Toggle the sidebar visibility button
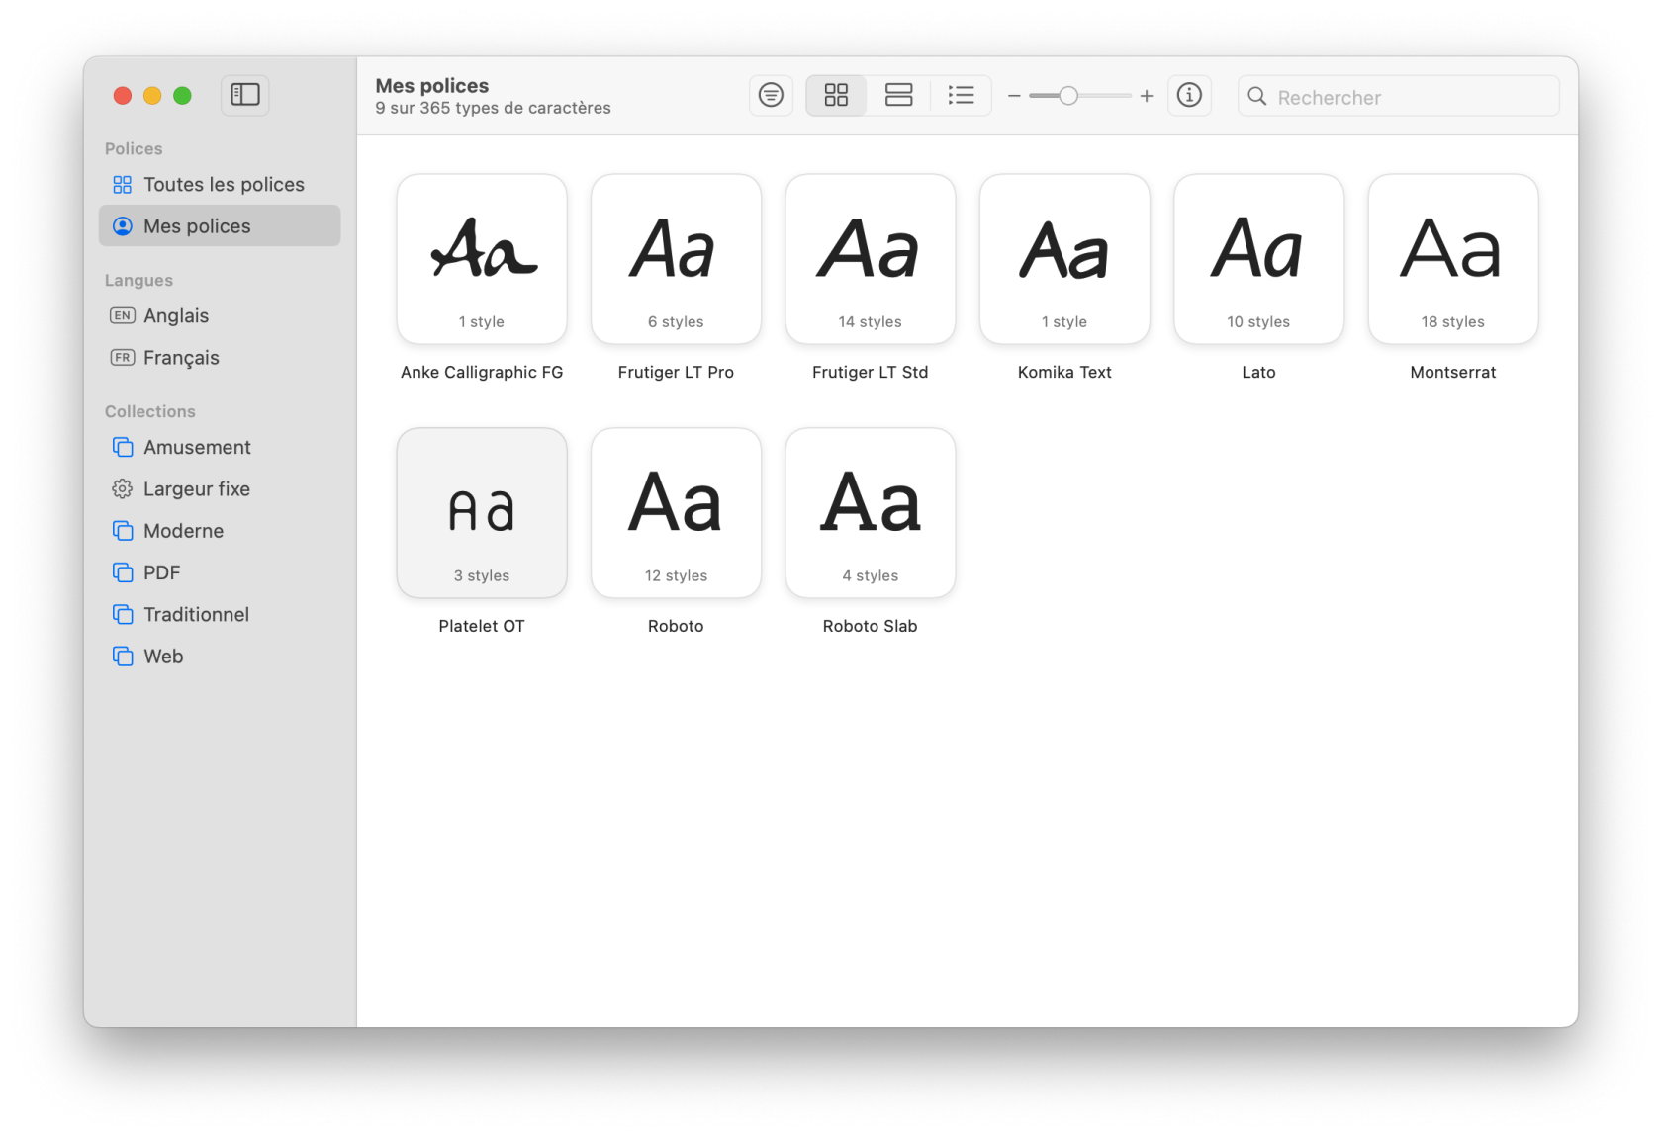The image size is (1662, 1138). pos(244,95)
